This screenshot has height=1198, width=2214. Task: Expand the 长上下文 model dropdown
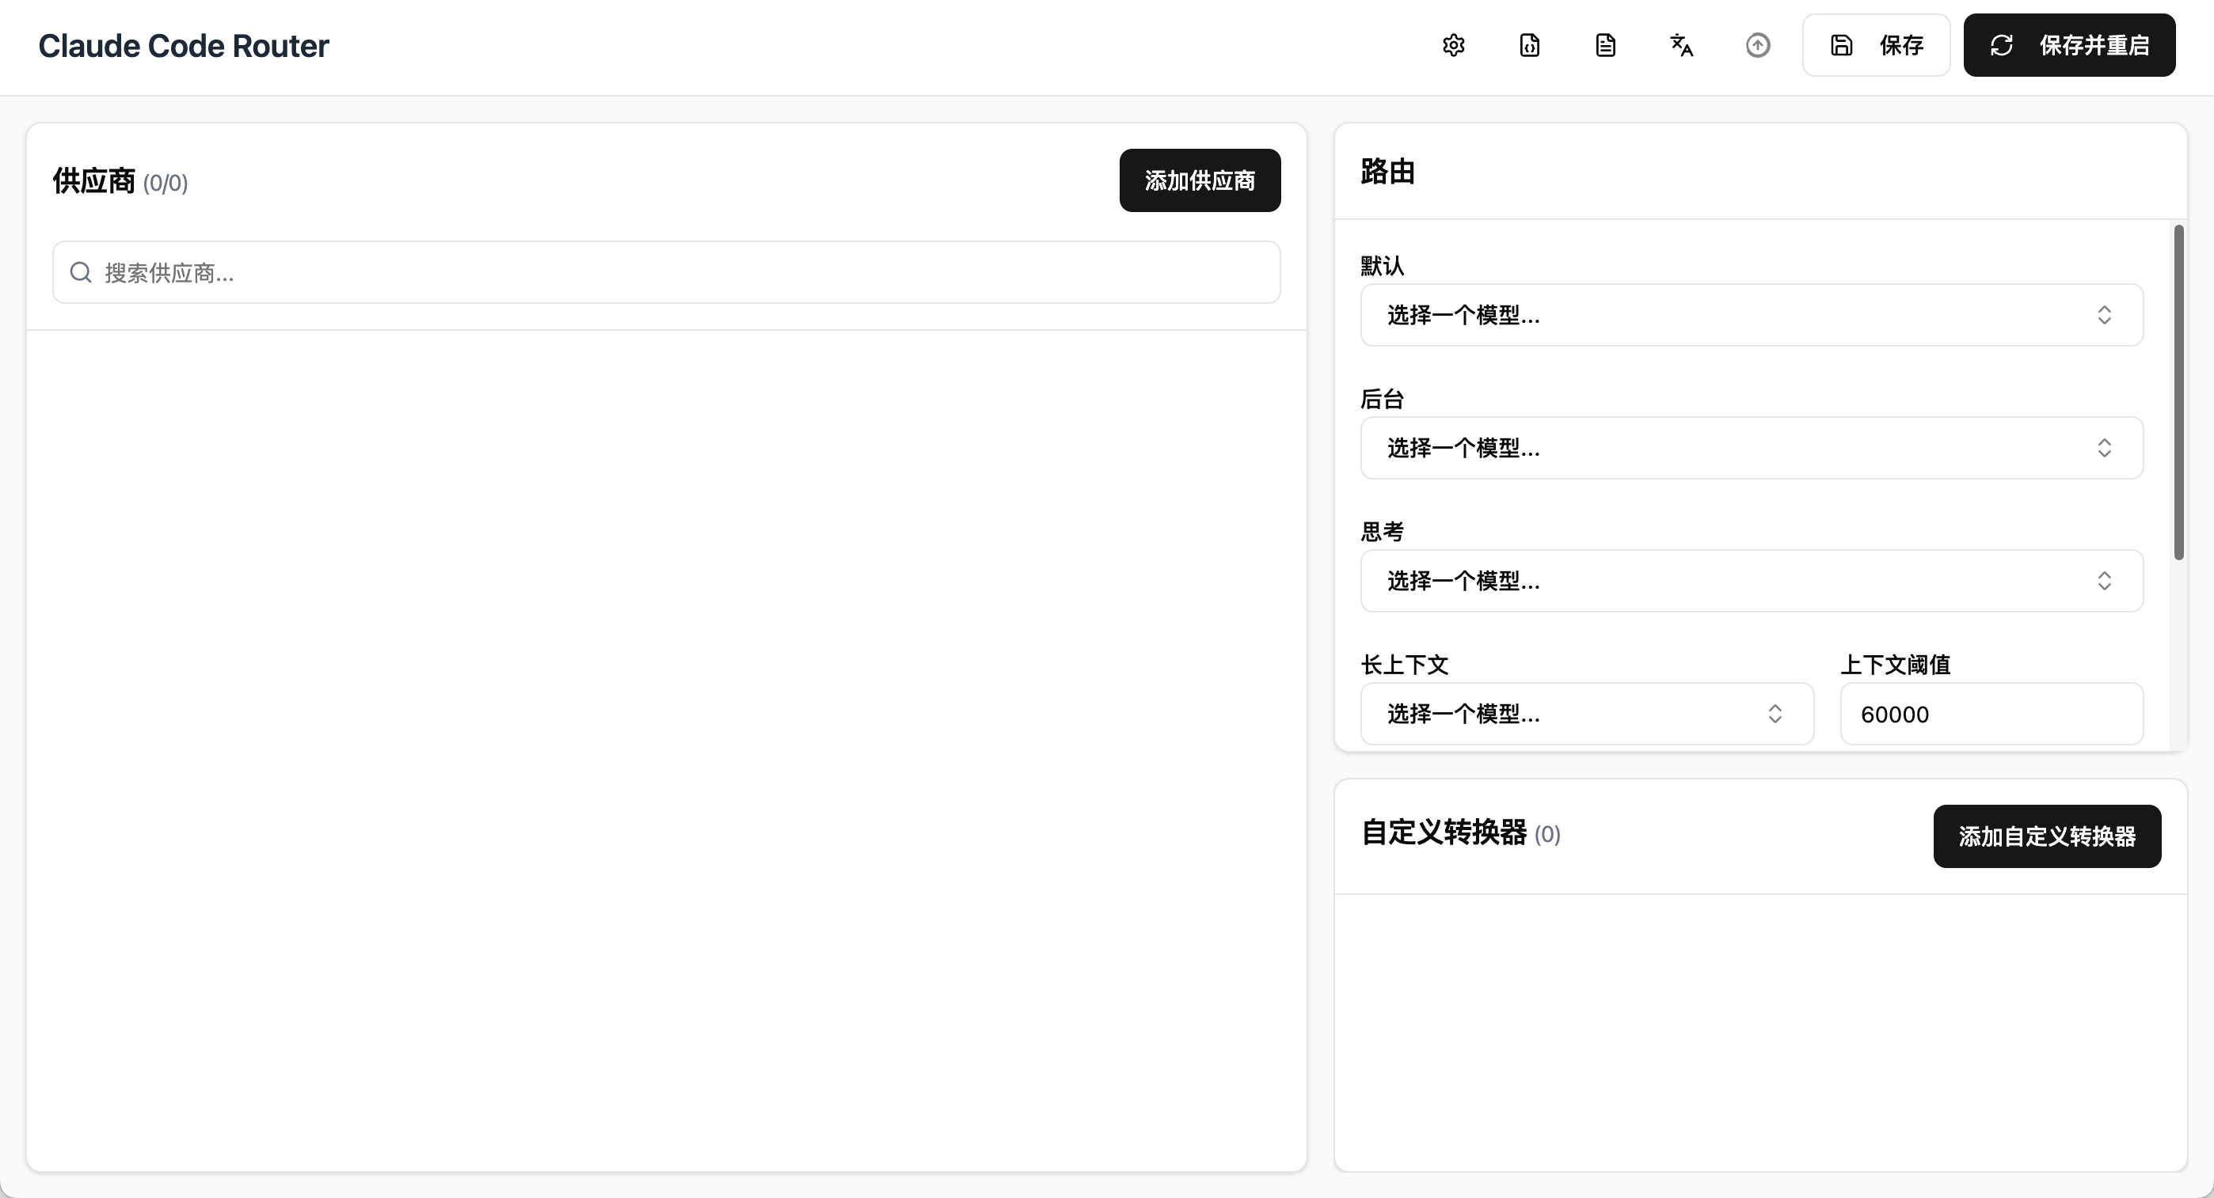coord(1587,714)
